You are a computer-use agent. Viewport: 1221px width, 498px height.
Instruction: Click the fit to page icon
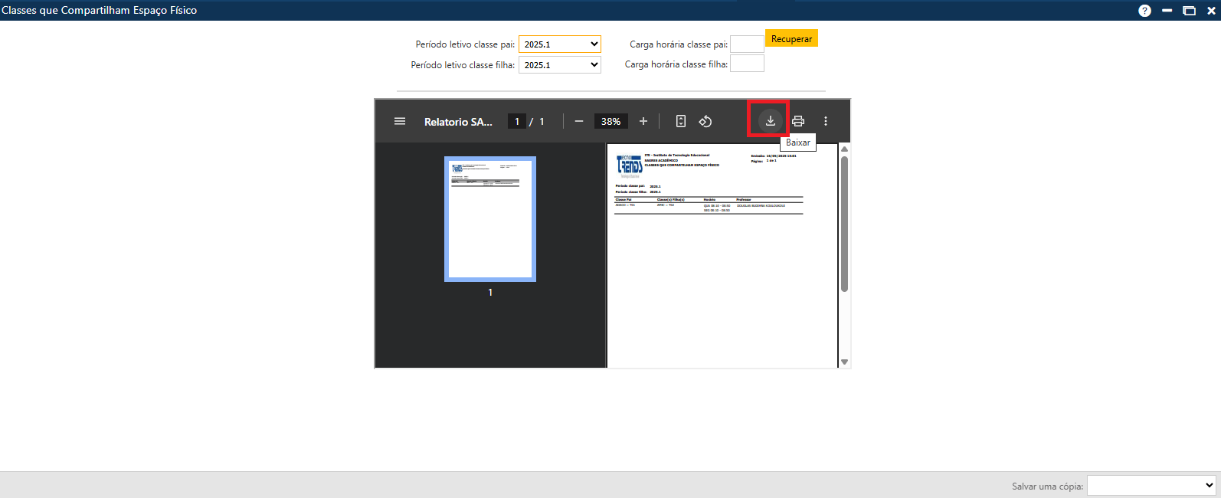pos(680,121)
